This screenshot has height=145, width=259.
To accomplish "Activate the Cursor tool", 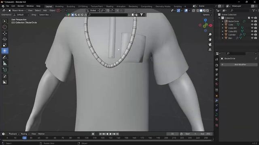I will click(x=4, y=27).
